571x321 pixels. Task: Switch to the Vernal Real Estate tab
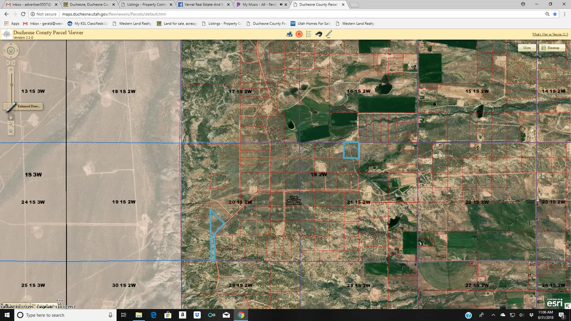click(x=202, y=4)
